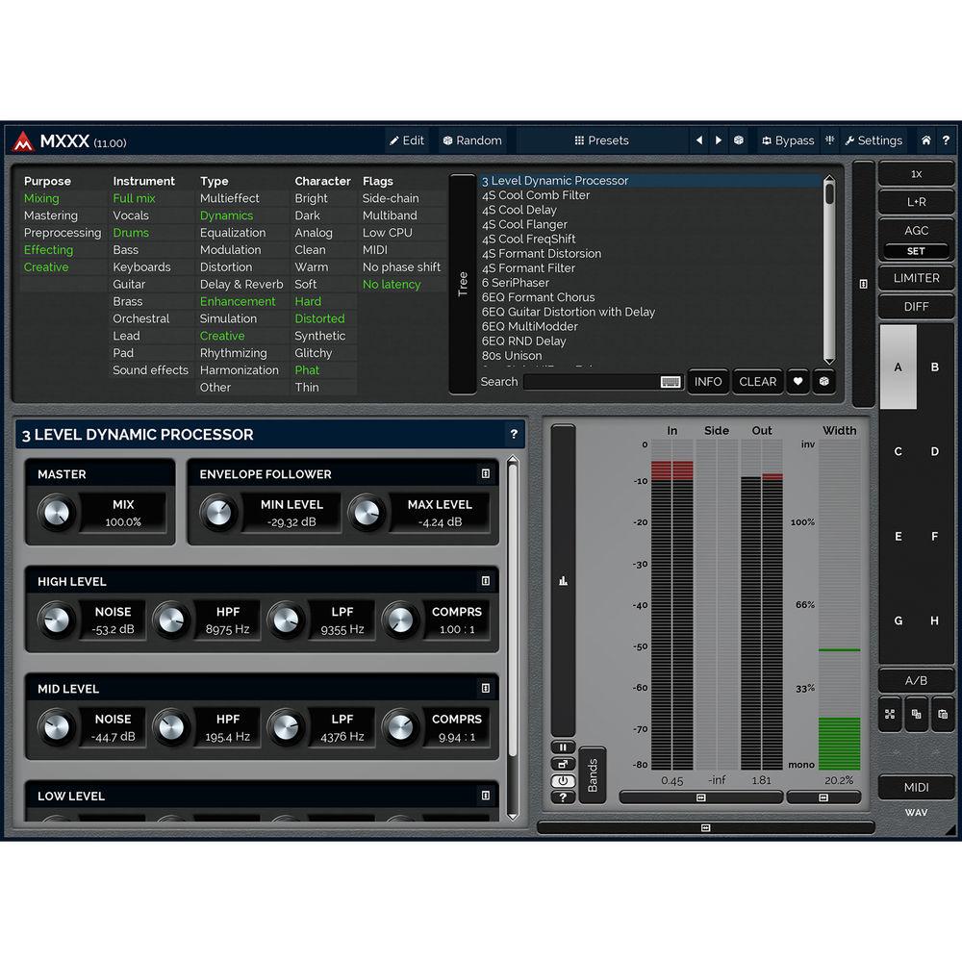The width and height of the screenshot is (962, 962).
Task: Toggle the Bypass button
Action: pos(786,140)
